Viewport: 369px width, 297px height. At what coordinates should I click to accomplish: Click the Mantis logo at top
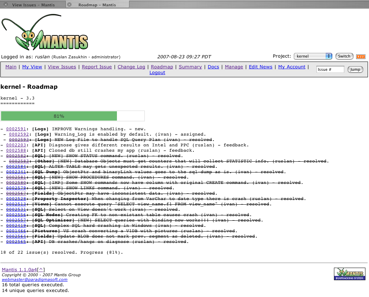point(45,32)
